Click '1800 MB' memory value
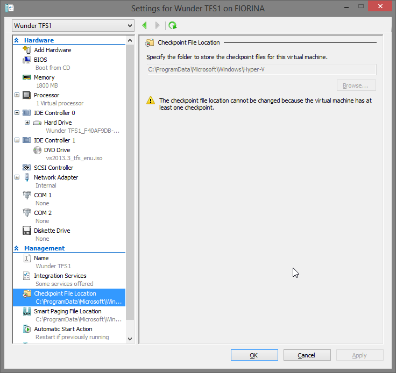Viewport: 396px width, 373px height. pyautogui.click(x=47, y=85)
